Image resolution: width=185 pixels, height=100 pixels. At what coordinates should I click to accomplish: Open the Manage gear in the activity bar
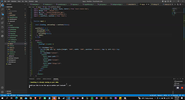[x=2, y=92]
